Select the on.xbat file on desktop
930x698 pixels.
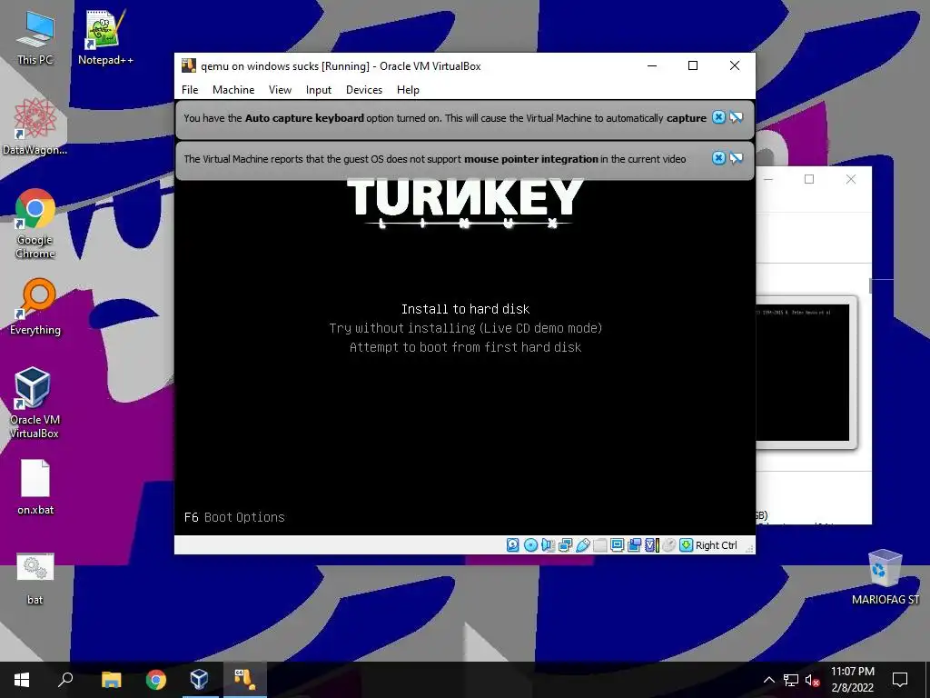click(35, 487)
